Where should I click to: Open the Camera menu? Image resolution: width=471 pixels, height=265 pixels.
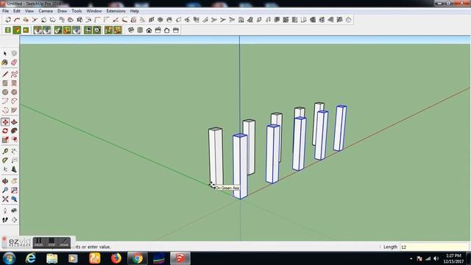click(46, 11)
